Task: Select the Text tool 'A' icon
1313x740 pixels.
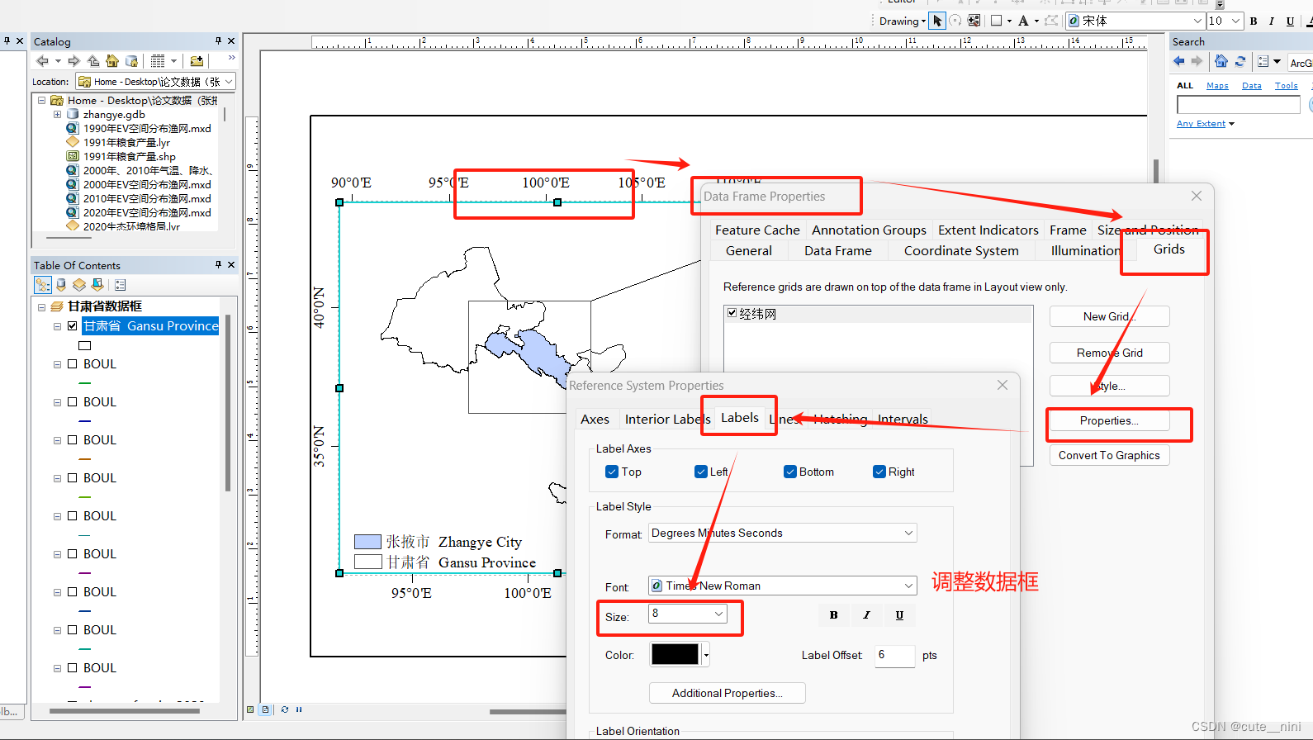Action: pyautogui.click(x=1023, y=21)
